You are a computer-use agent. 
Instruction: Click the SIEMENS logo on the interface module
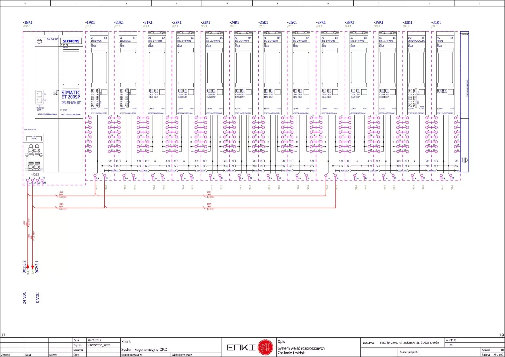(x=71, y=41)
